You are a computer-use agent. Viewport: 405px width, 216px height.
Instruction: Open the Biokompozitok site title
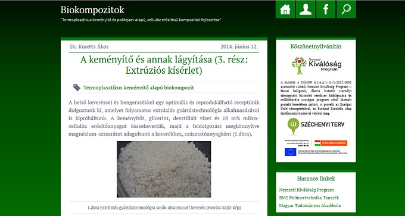pos(92,10)
